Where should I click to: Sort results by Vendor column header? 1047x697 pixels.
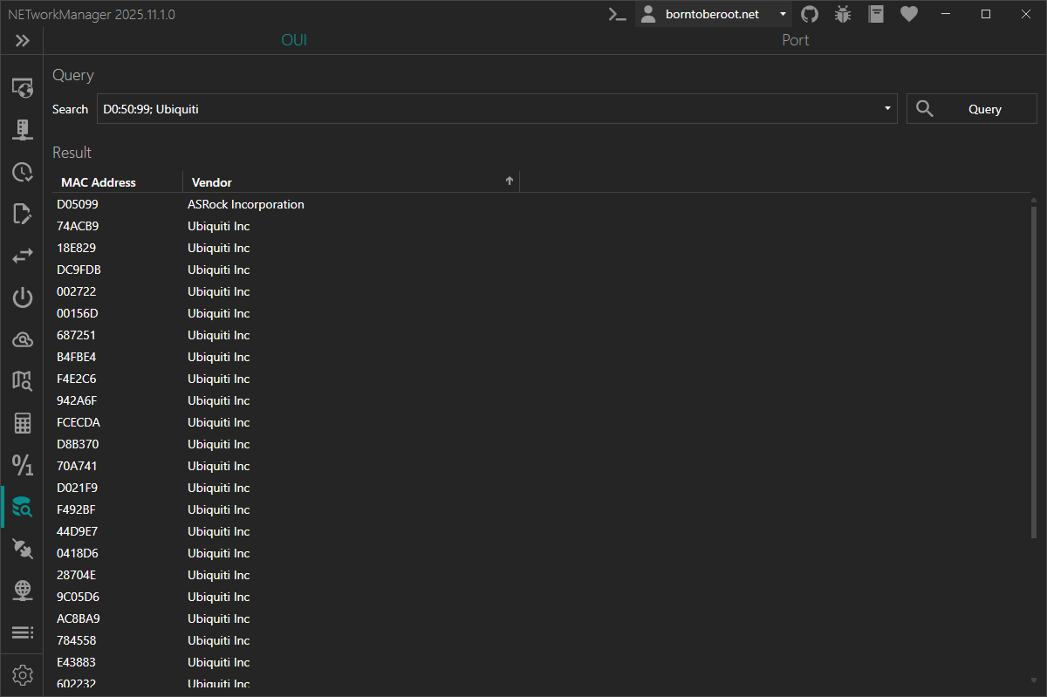tap(349, 182)
